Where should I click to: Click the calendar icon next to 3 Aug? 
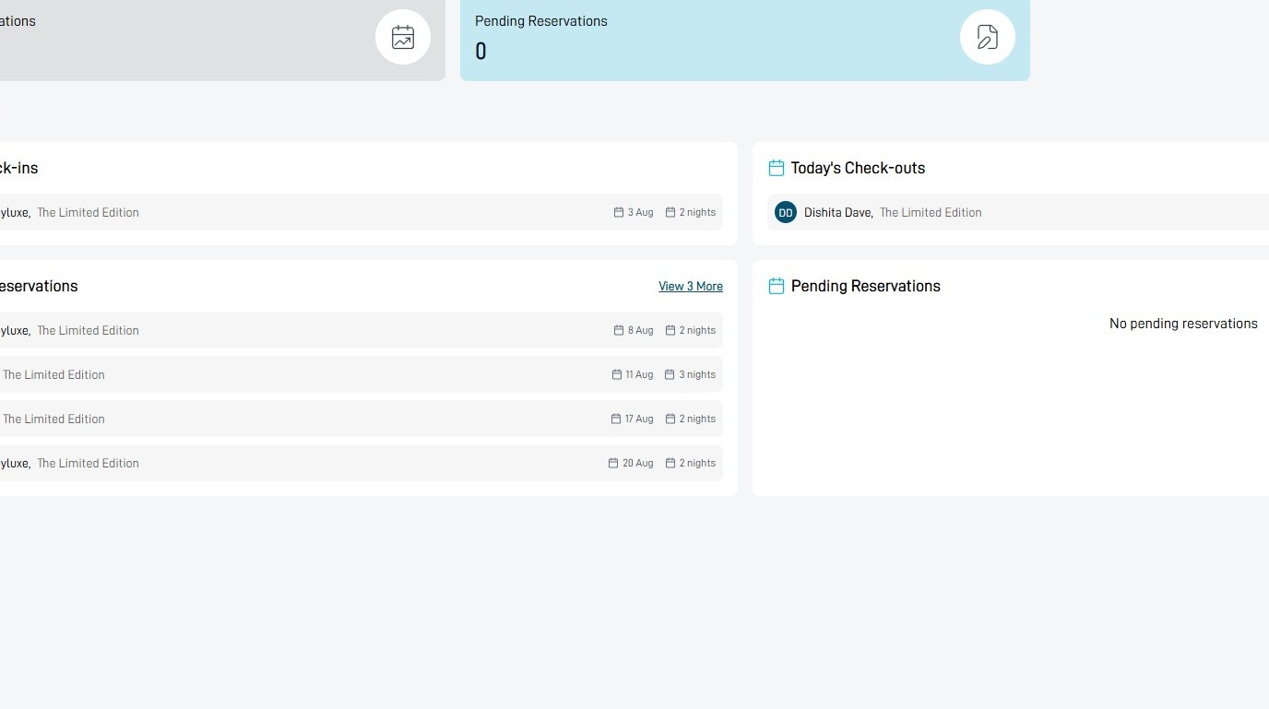(619, 212)
